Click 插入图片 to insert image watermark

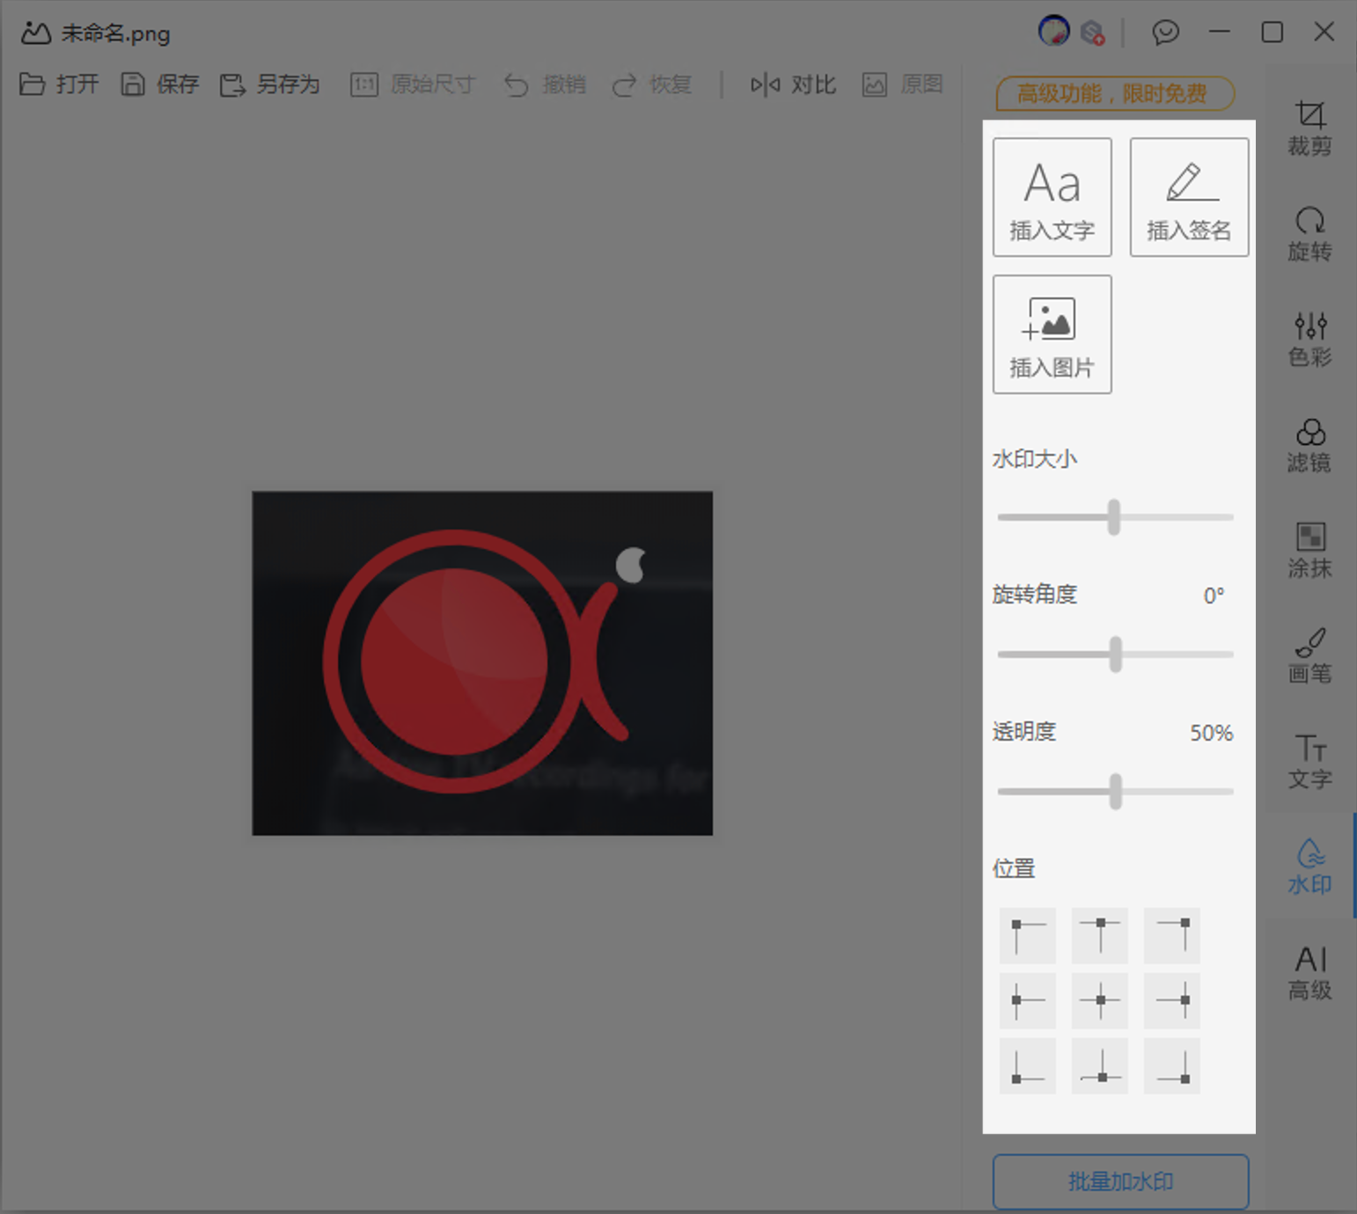click(1052, 334)
